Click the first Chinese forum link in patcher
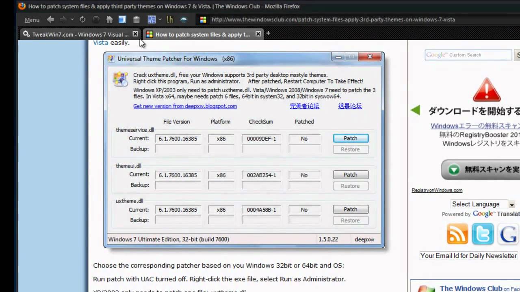The width and height of the screenshot is (520, 292). tap(304, 106)
